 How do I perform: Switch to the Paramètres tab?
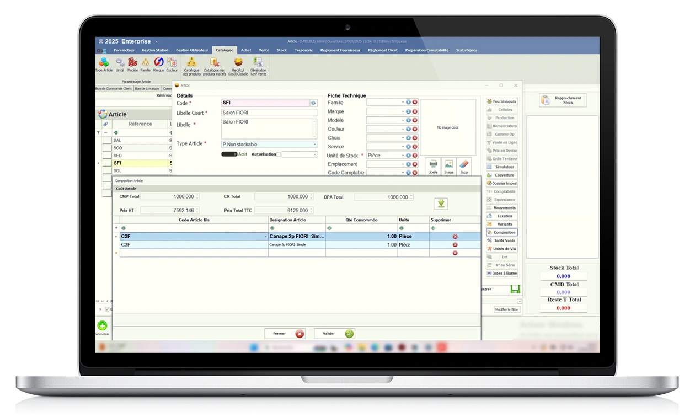pos(124,50)
